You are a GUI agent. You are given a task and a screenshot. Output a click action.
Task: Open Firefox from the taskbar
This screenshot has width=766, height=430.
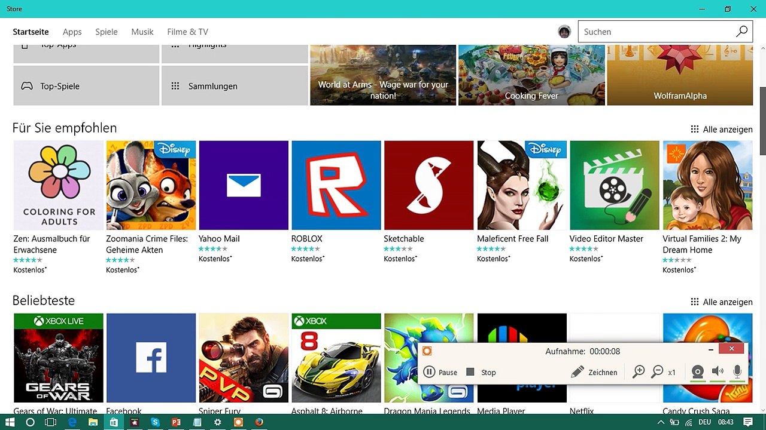pyautogui.click(x=259, y=422)
